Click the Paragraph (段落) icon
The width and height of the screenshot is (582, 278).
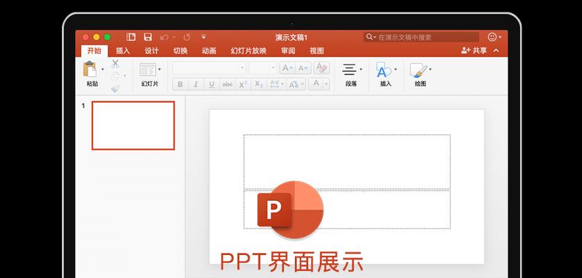tap(349, 69)
